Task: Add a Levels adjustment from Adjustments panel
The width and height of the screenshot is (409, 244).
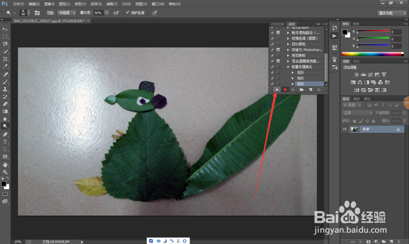Action: 363,74
